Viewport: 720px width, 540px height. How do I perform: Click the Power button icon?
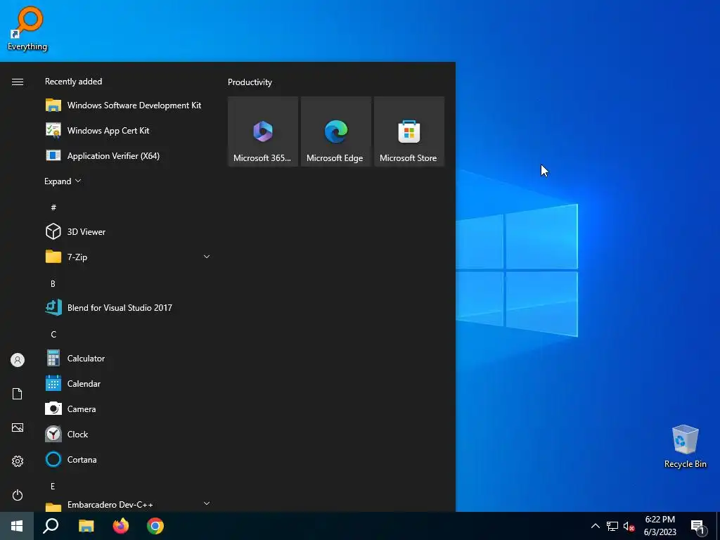pyautogui.click(x=18, y=495)
